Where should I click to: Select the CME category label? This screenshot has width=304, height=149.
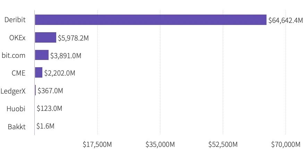coord(18,73)
